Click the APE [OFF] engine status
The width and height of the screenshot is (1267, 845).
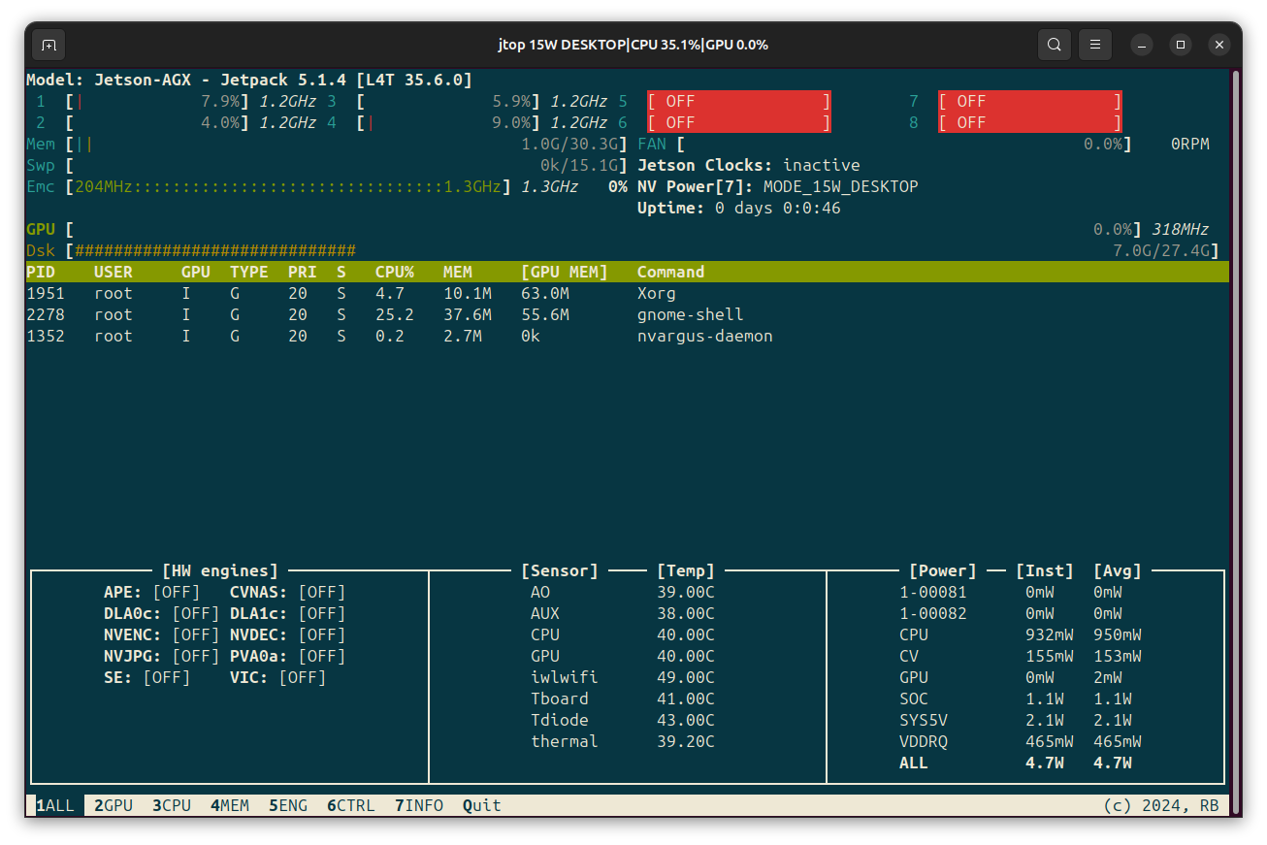pyautogui.click(x=152, y=592)
